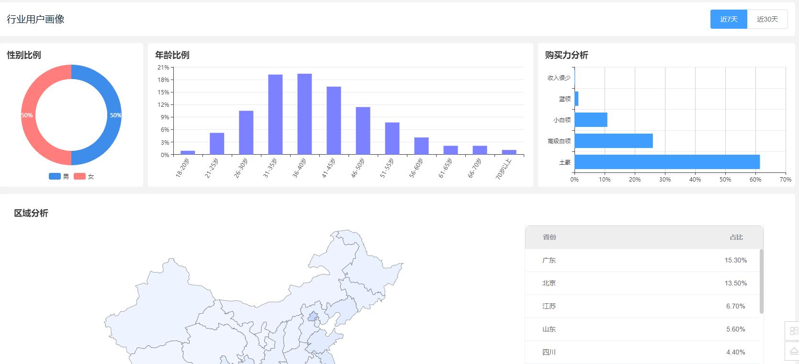The image size is (799, 364).
Task: Select the 61-65岁 bar in age chart
Action: [450, 150]
